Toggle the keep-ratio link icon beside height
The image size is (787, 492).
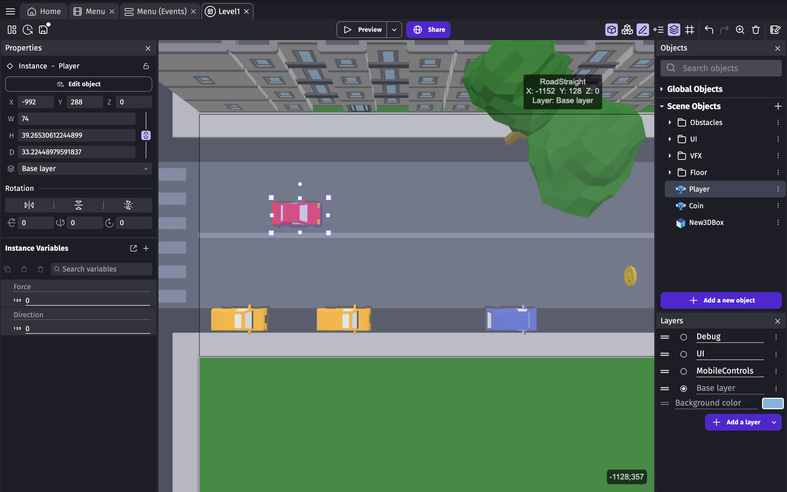[x=146, y=135]
